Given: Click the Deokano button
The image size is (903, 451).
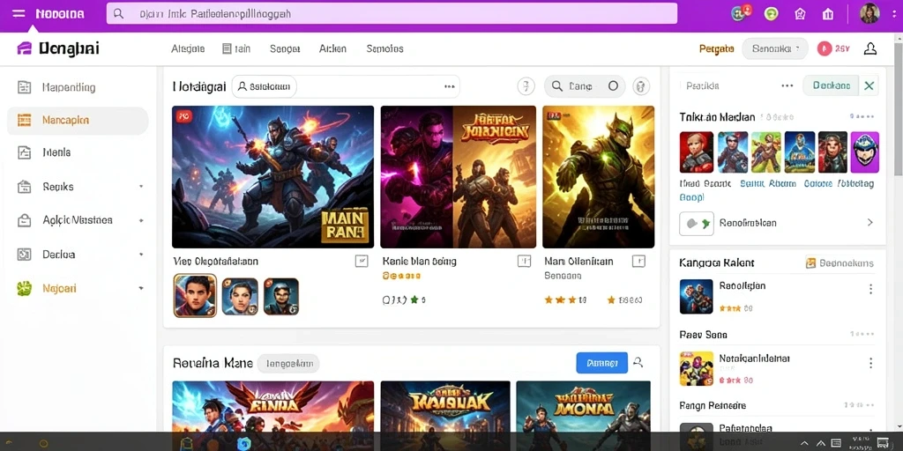Looking at the screenshot, I should pos(831,85).
